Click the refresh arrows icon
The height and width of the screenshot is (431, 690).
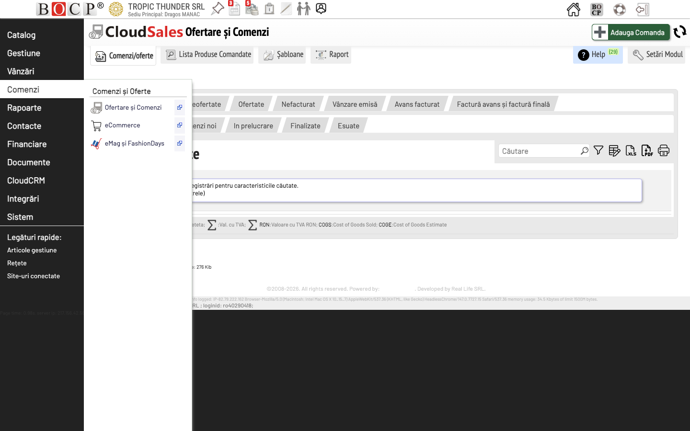680,32
